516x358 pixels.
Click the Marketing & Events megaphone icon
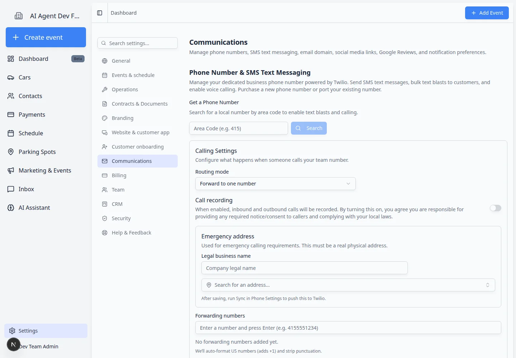click(11, 170)
